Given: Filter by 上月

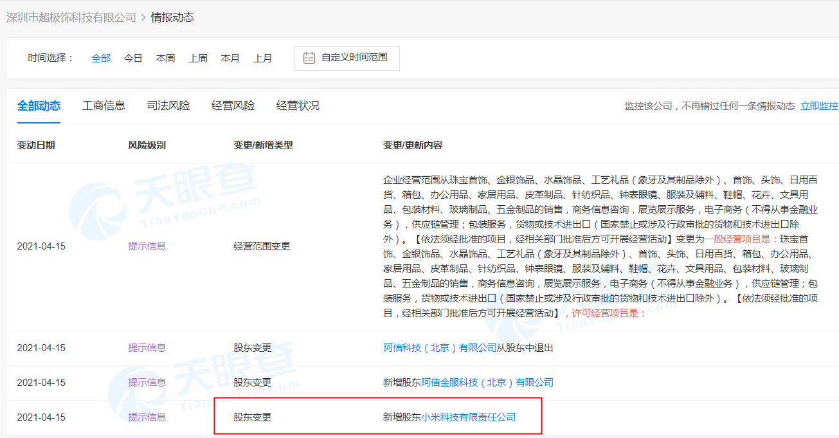Looking at the screenshot, I should [262, 58].
